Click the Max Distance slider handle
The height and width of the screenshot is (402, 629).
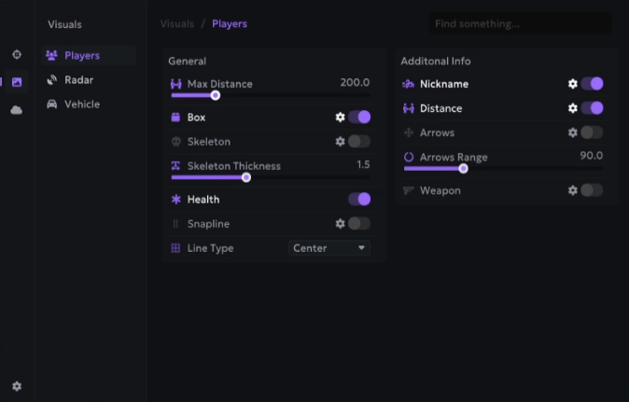click(x=216, y=95)
